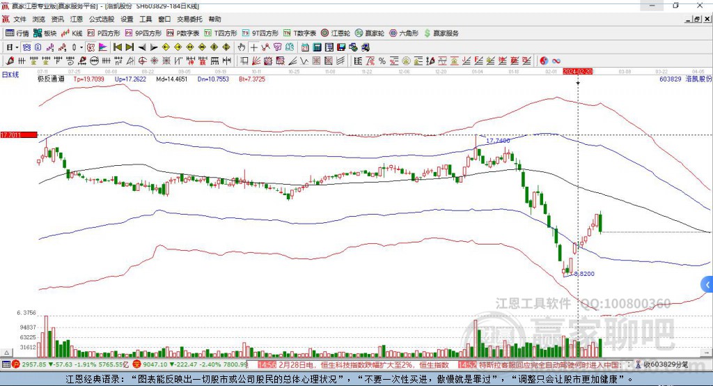The width and height of the screenshot is (713, 386).
Task: Click the compass star icon
Action: coord(154,61)
